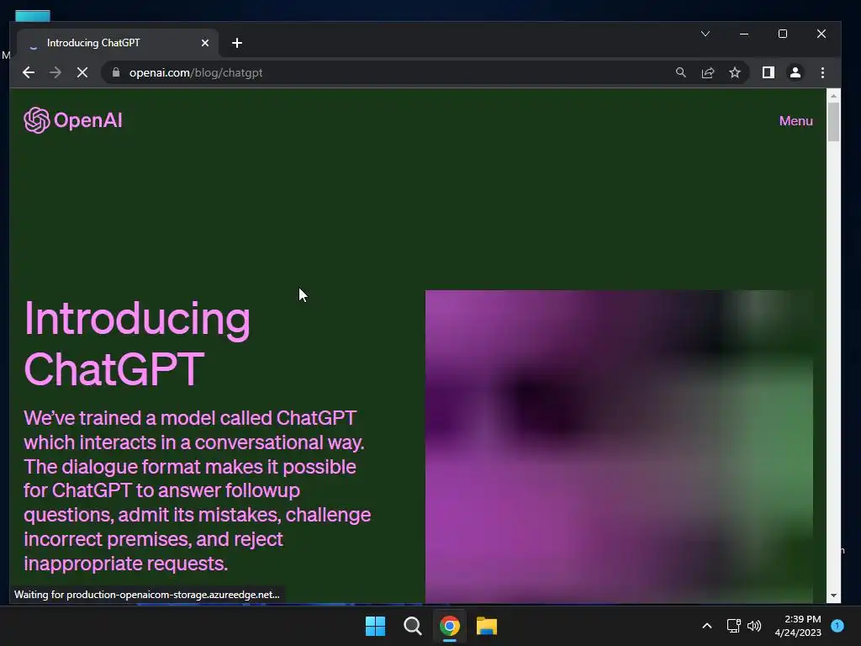Open Chrome's three-dot menu
The height and width of the screenshot is (646, 861).
(x=822, y=72)
